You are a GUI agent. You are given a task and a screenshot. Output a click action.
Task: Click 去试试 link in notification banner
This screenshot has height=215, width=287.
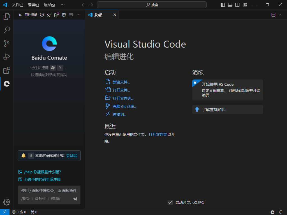[x=71, y=156]
